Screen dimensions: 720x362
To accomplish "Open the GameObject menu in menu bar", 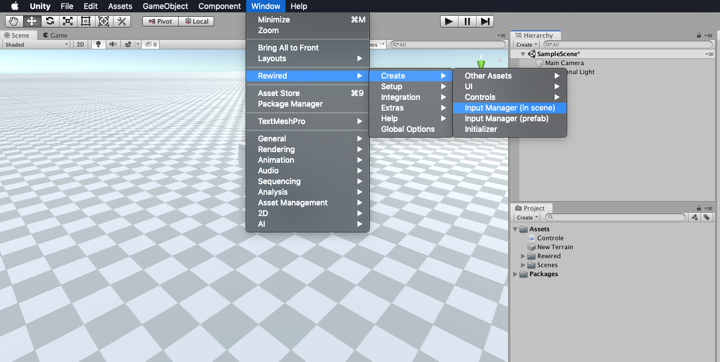I will [165, 6].
